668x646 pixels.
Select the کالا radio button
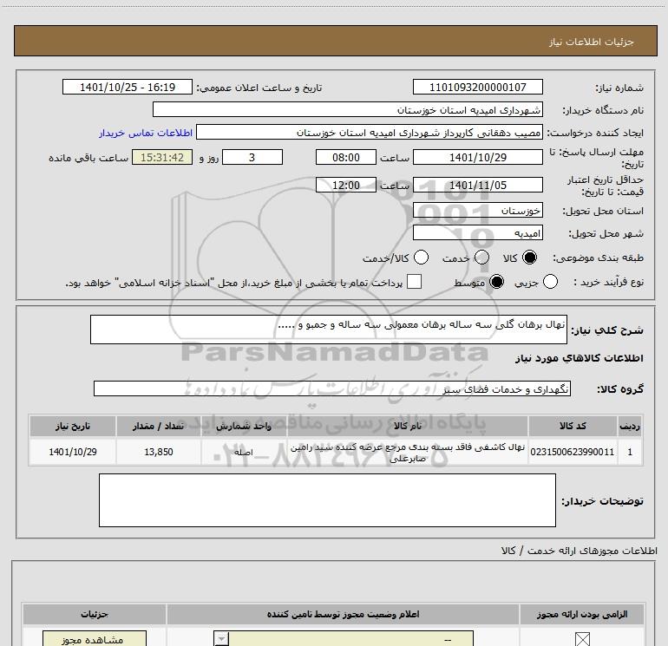tap(529, 258)
